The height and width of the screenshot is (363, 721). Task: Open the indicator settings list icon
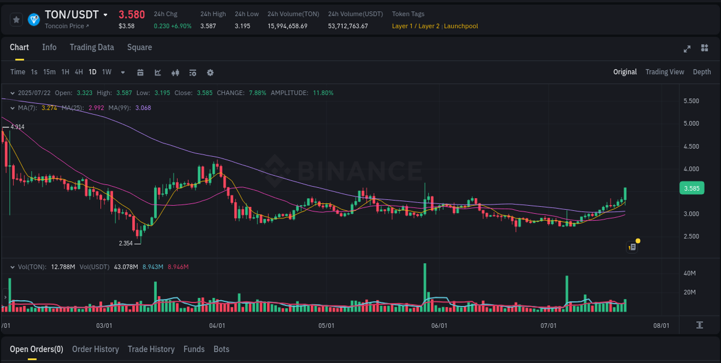192,72
